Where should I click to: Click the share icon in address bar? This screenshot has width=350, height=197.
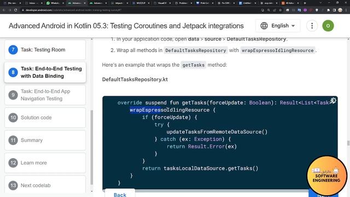tap(275, 10)
